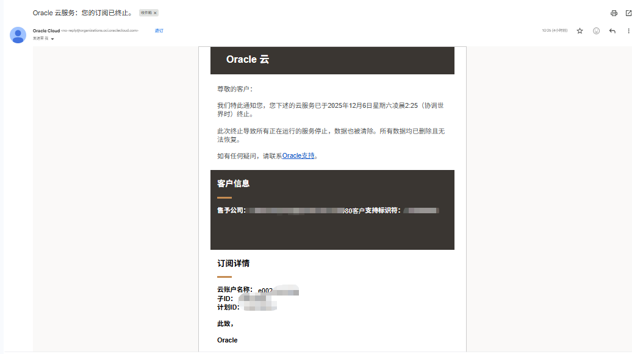
Task: Expand recipient details arrow under sender
Action: click(52, 39)
